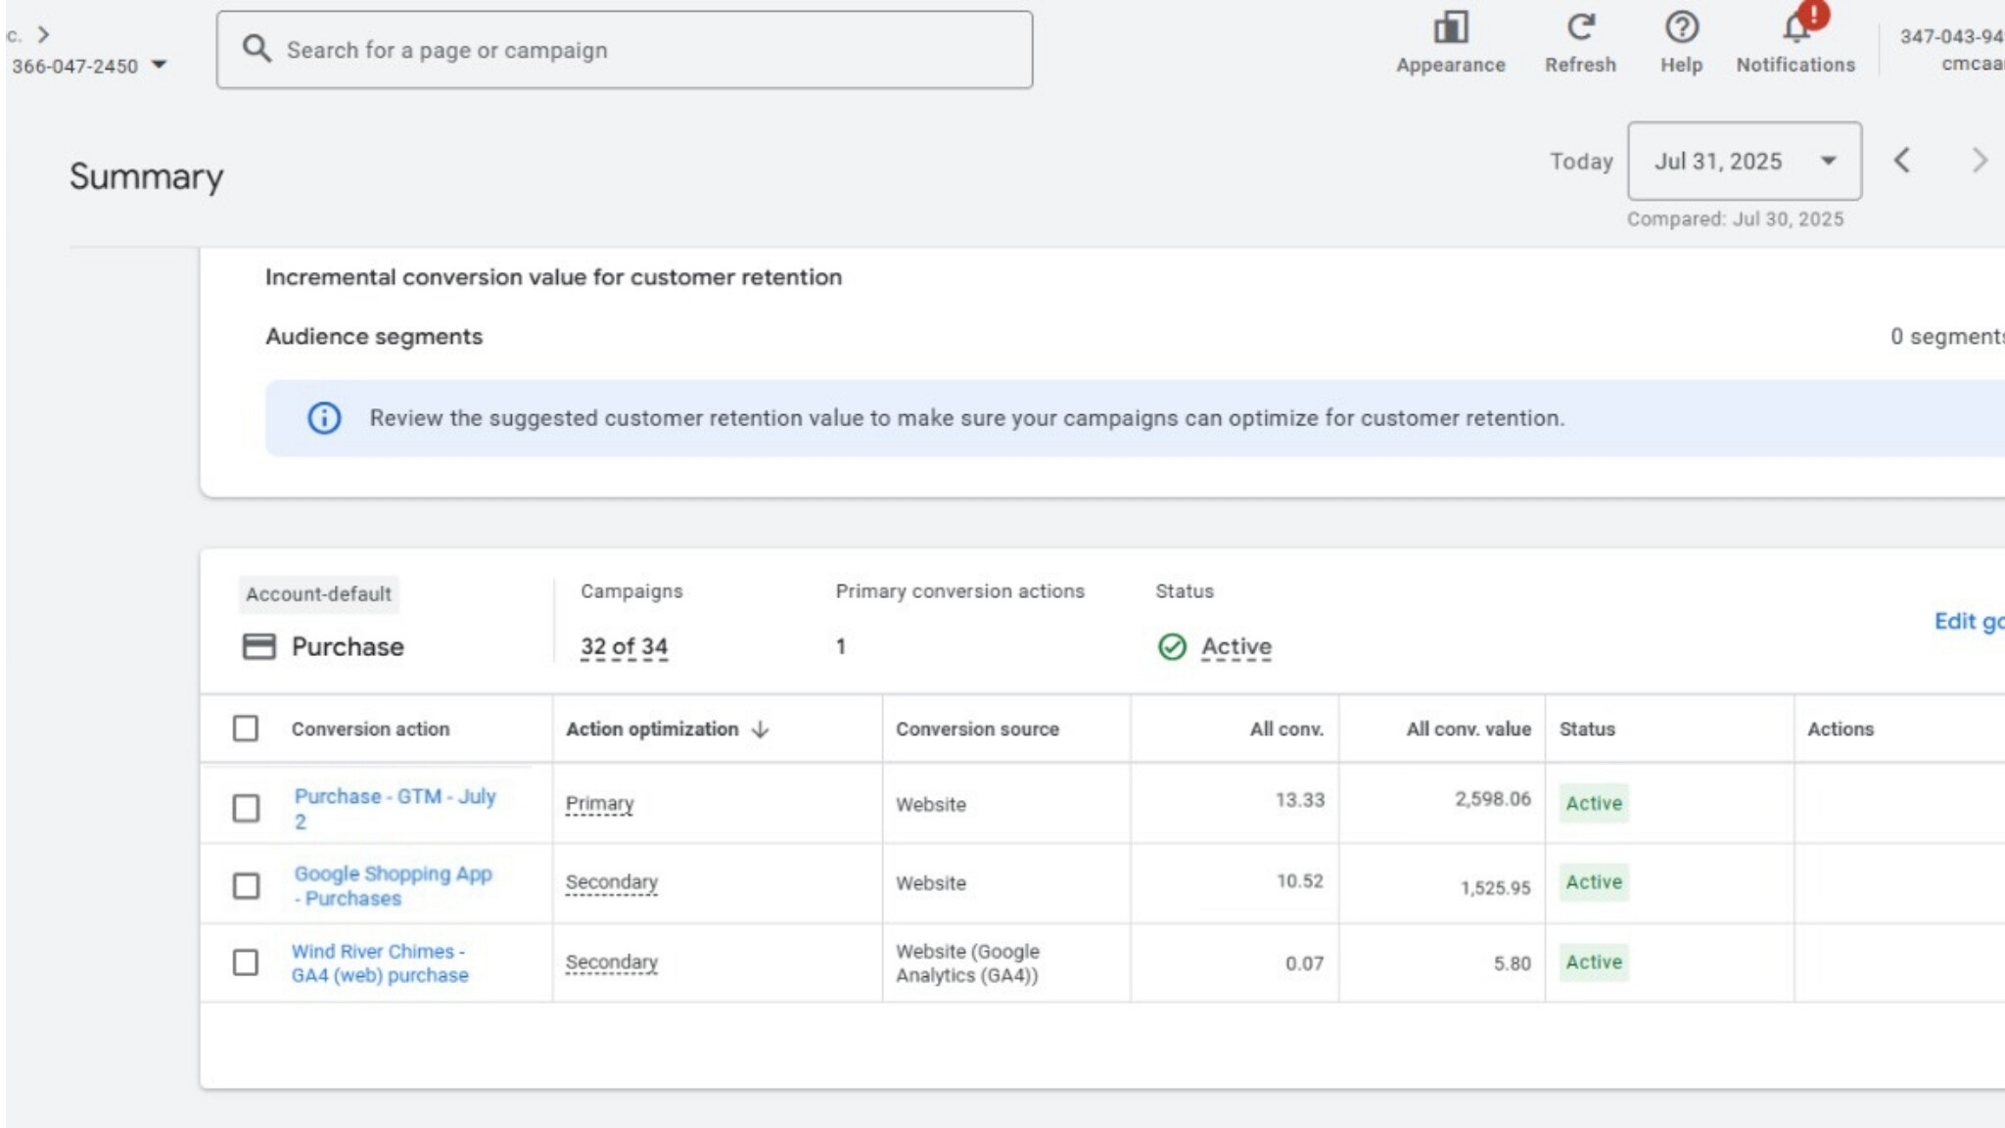The image size is (2005, 1128).
Task: Go to previous date range arrow
Action: point(1901,161)
